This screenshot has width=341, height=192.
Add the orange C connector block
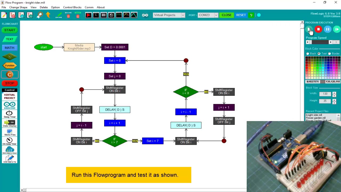pos(10,75)
